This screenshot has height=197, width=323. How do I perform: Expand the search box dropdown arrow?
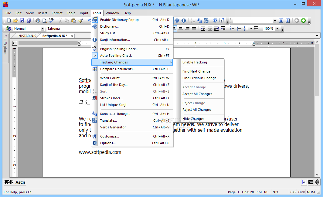275,21
